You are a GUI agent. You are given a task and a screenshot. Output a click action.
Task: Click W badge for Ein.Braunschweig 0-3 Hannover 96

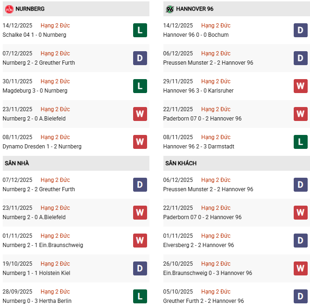tap(301, 268)
